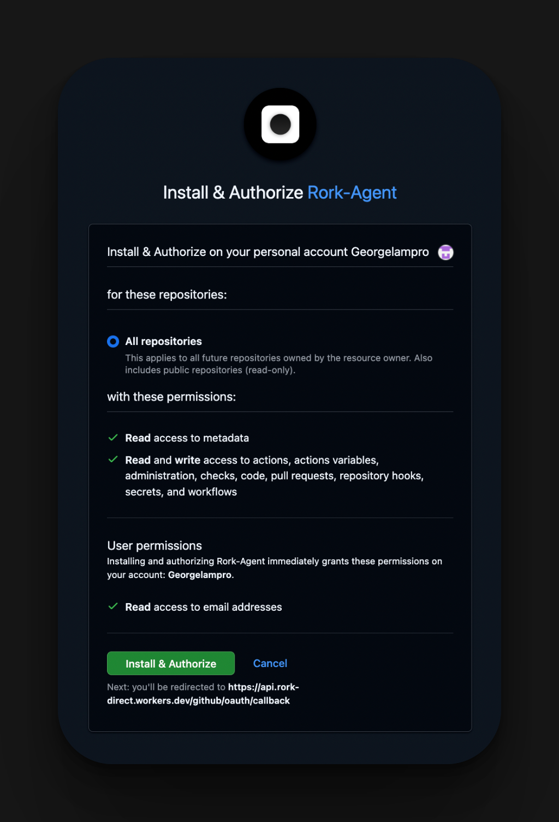Click the "User permissions" heading

154,546
